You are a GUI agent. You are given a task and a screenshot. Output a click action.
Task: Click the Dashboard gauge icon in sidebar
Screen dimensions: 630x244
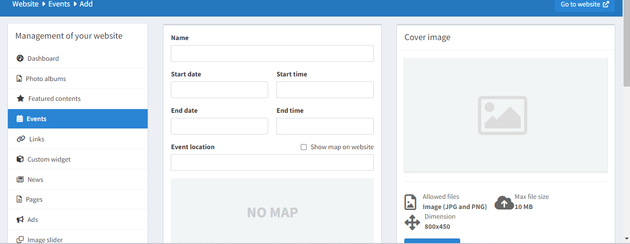[20, 58]
